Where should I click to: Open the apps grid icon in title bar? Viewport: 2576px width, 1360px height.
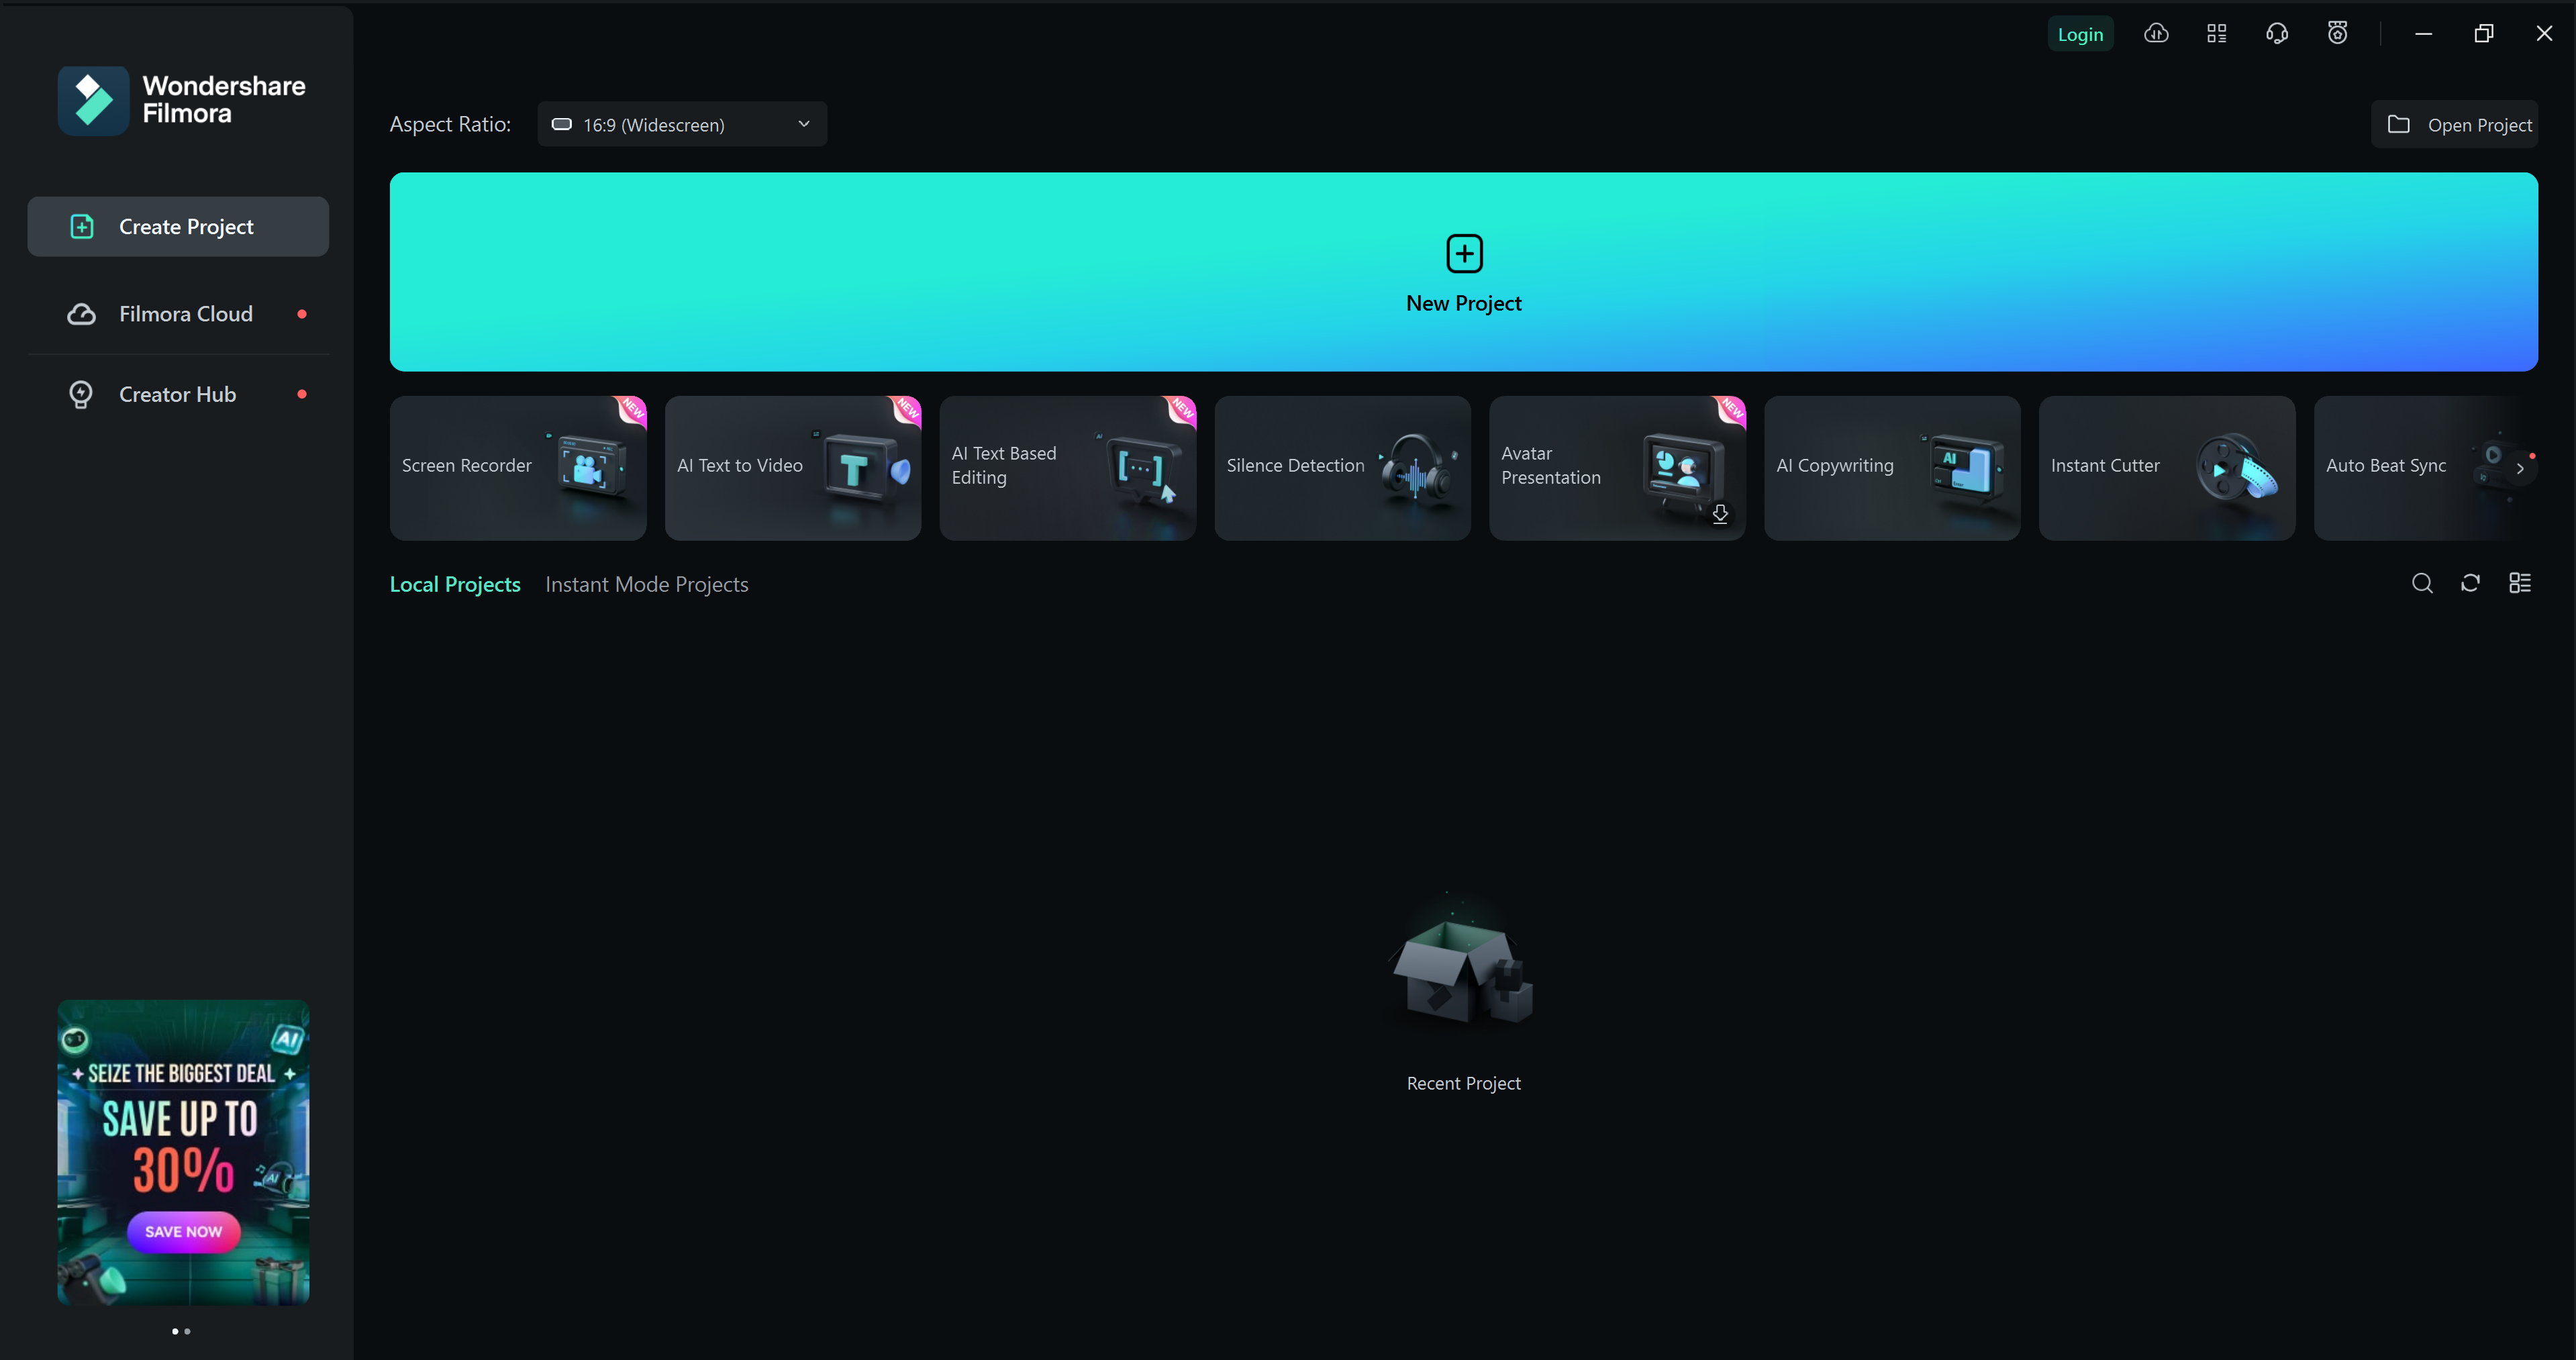pos(2216,34)
